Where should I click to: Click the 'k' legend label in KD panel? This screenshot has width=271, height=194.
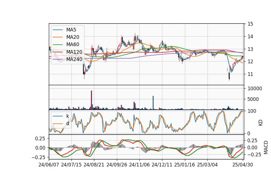67,116
